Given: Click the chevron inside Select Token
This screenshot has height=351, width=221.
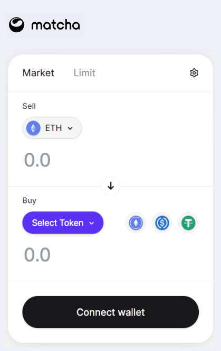Looking at the screenshot, I should click(92, 223).
